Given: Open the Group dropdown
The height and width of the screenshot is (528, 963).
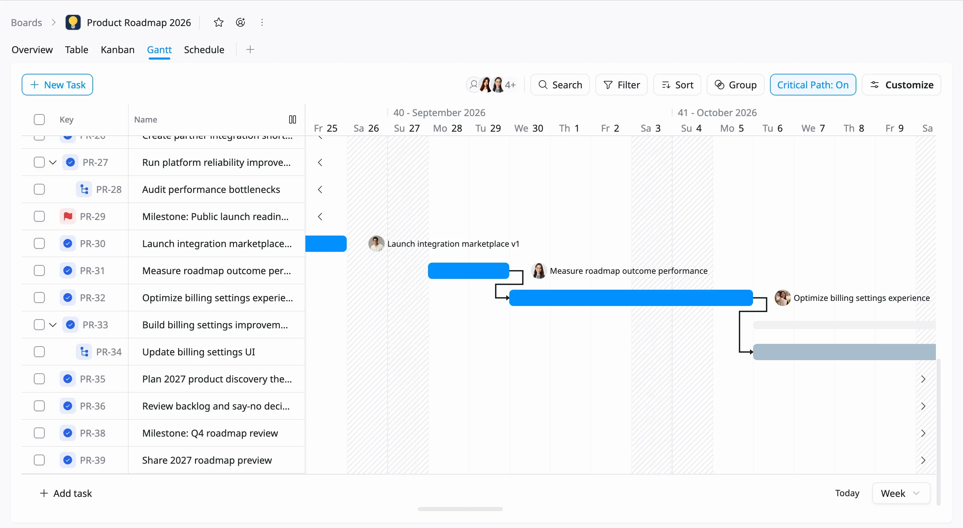Looking at the screenshot, I should tap(735, 85).
